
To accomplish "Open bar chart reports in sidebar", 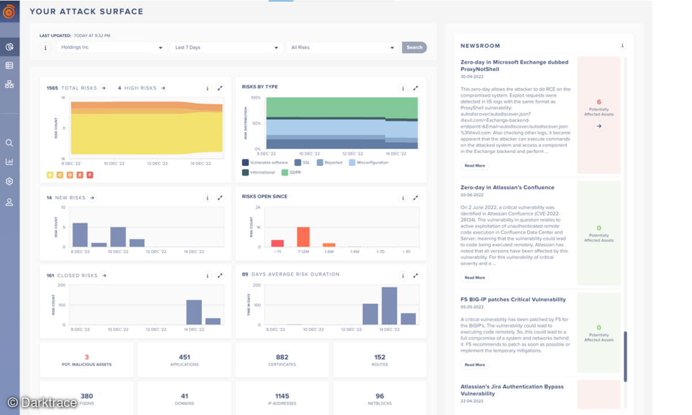I will point(9,162).
